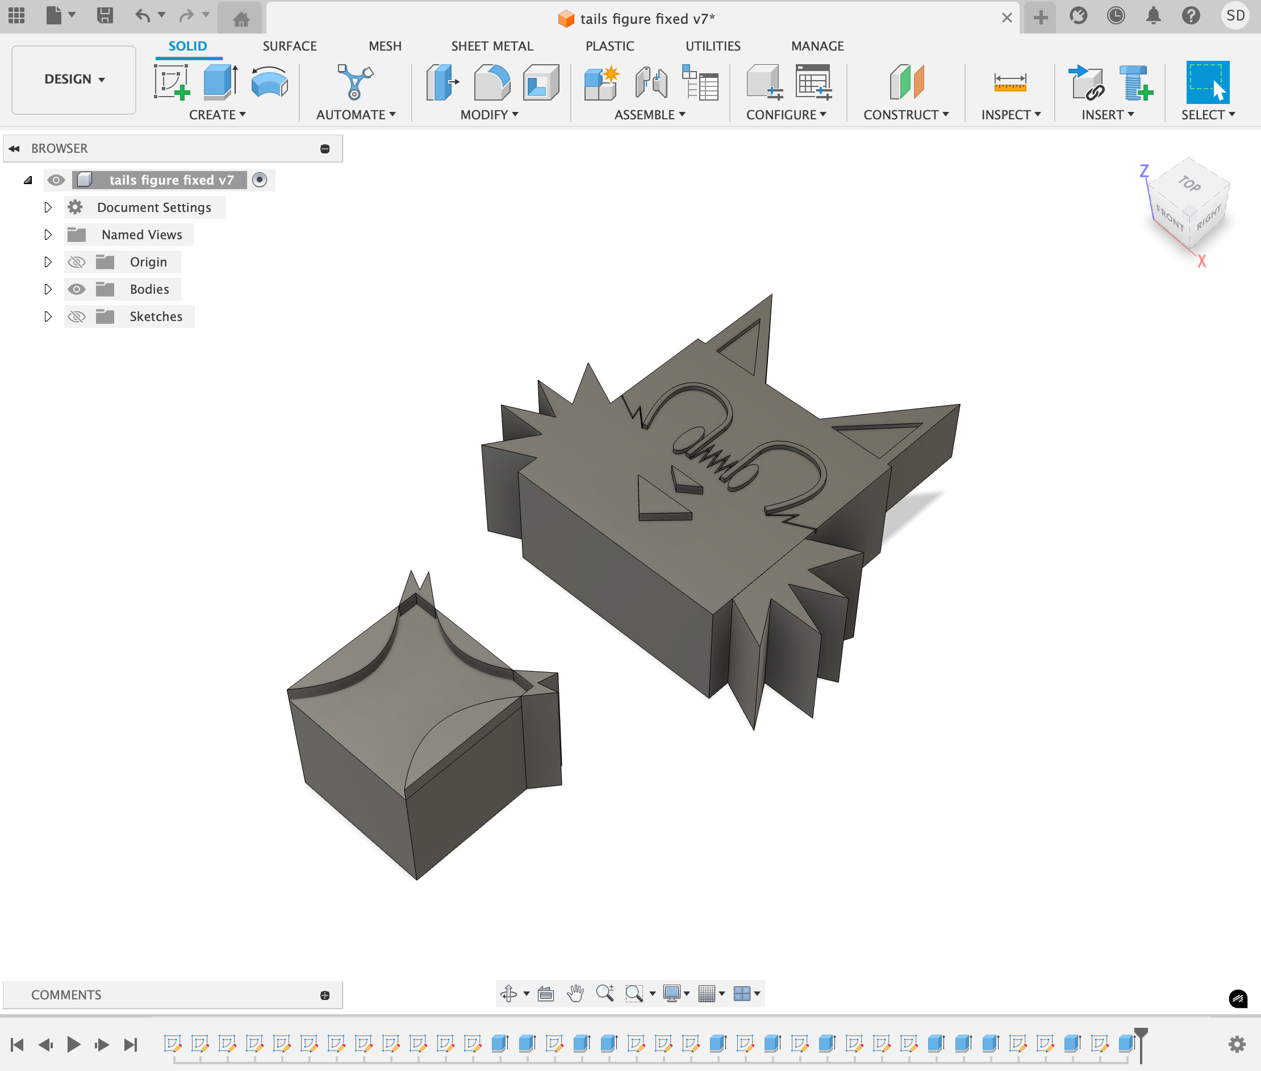Viewport: 1261px width, 1071px height.
Task: Switch to the SURFACE tab
Action: (x=290, y=46)
